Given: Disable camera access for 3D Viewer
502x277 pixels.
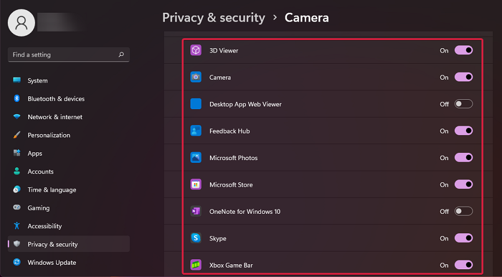Looking at the screenshot, I should (464, 50).
